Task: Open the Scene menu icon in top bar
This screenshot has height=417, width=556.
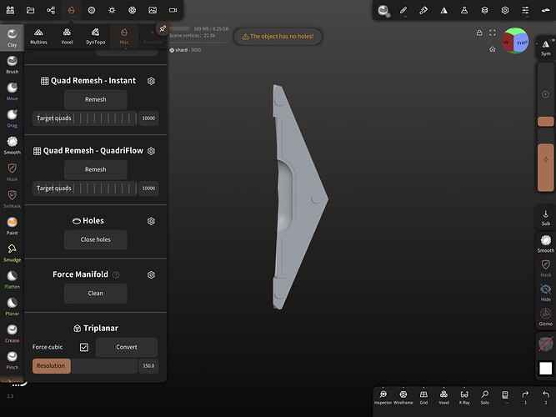Action: point(10,10)
